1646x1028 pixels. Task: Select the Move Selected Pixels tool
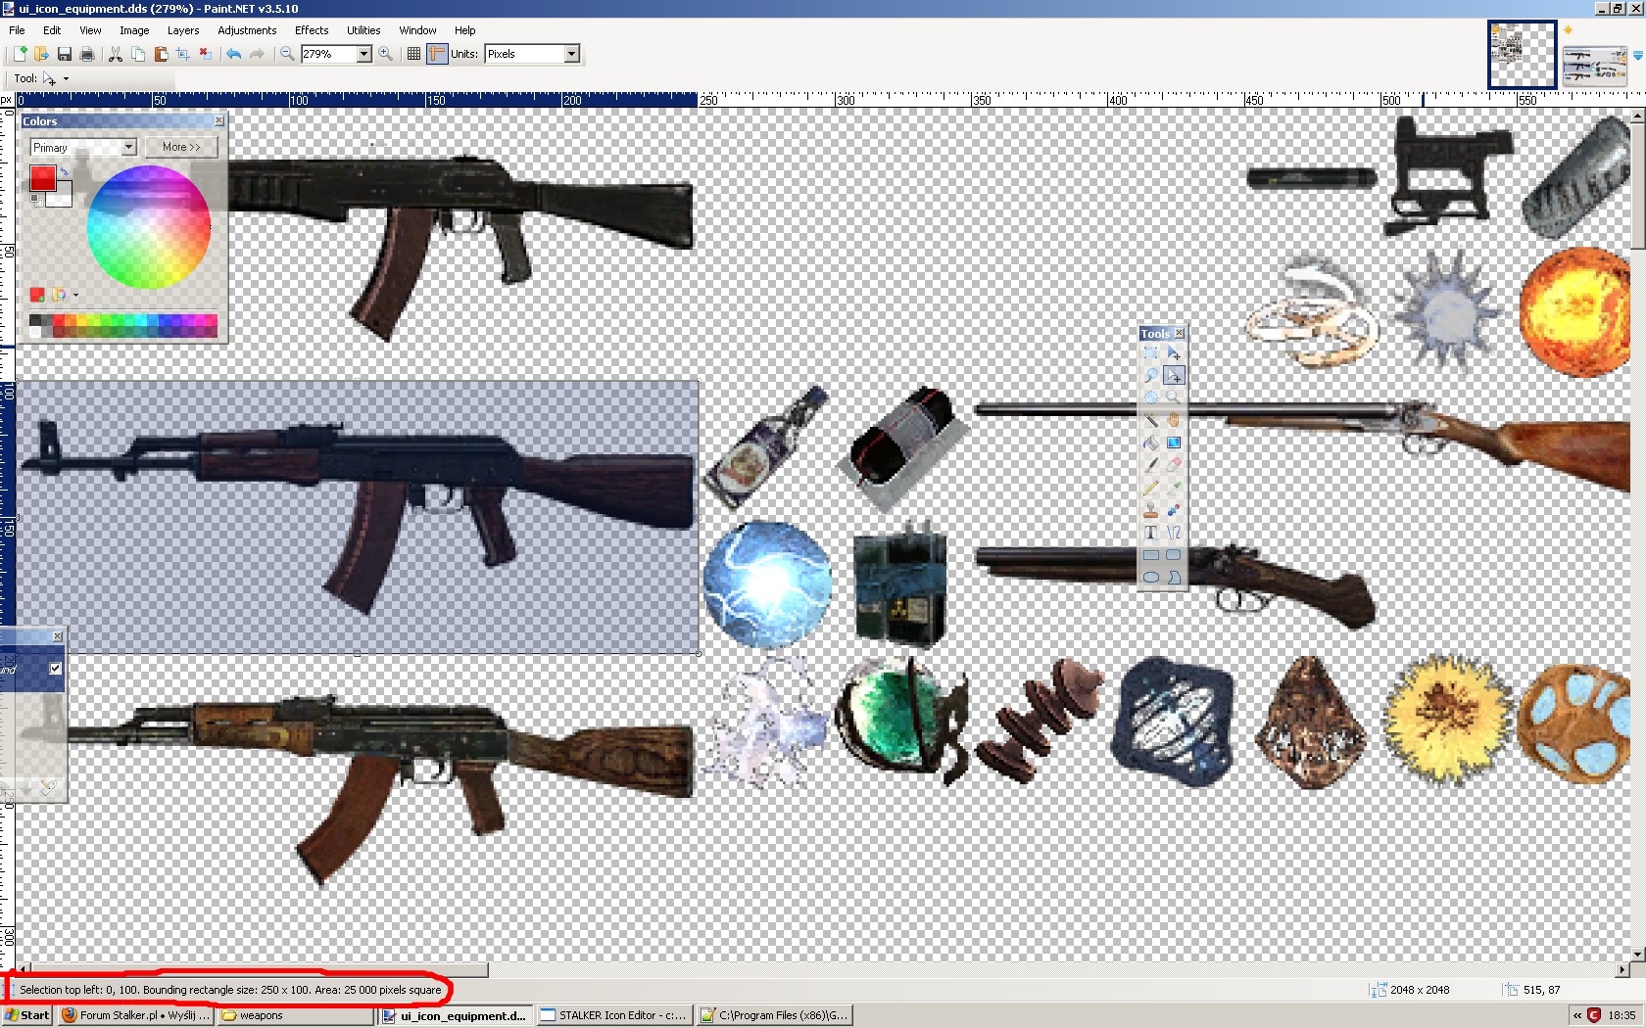[x=1174, y=352]
